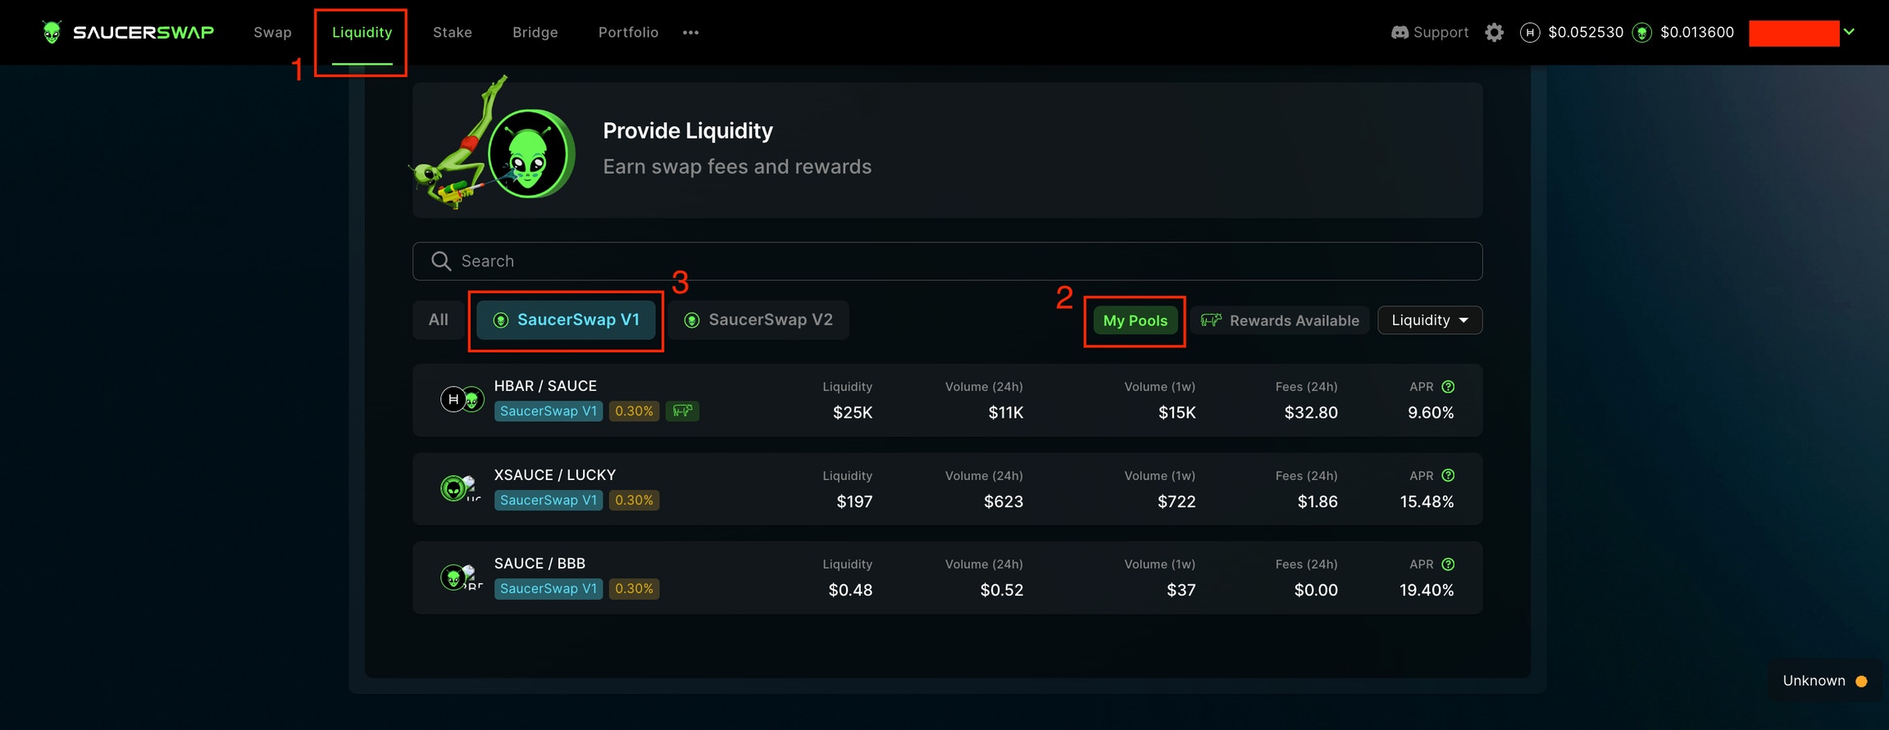Screen dimensions: 1889x730
Task: Click the HBAR / SAUCE liquidity $25K
Action: tap(853, 413)
